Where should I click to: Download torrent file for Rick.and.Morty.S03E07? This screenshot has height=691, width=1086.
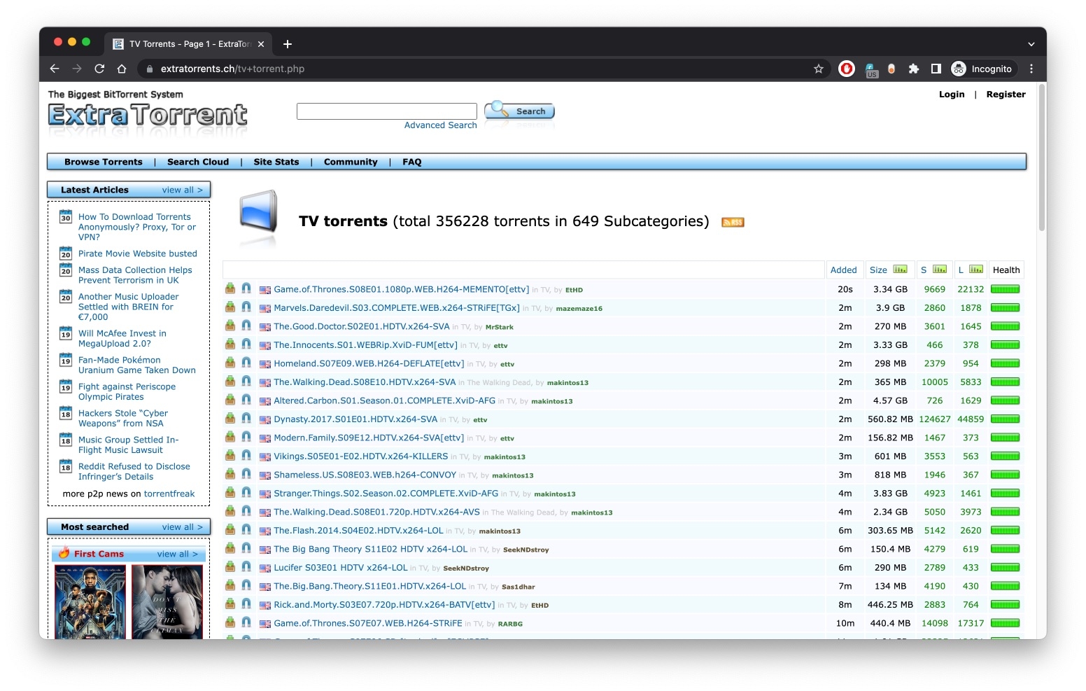point(230,604)
